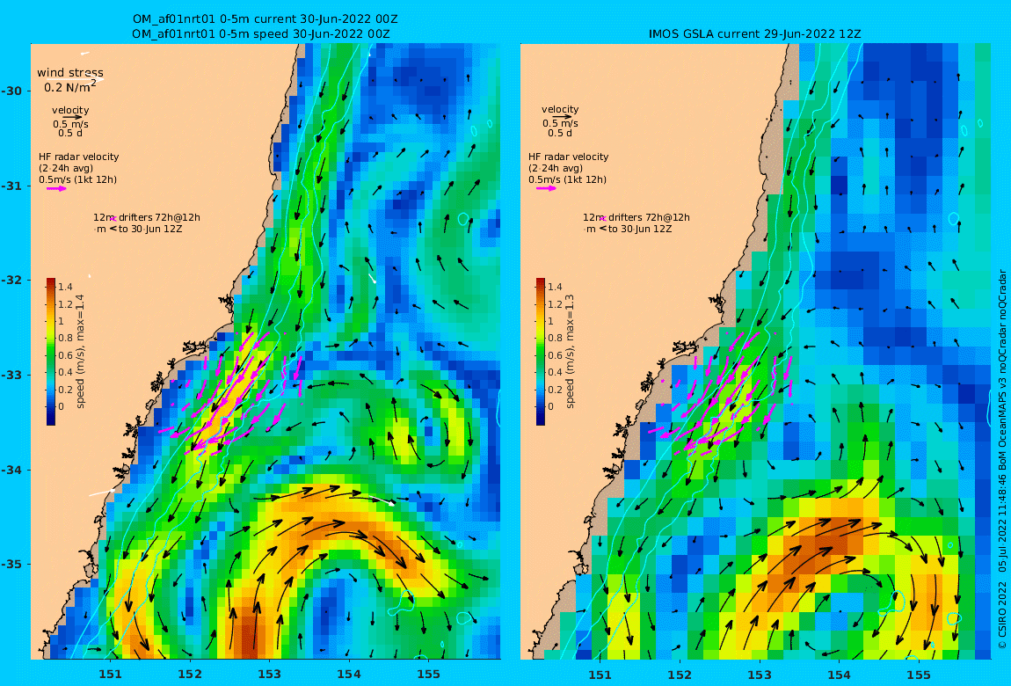The image size is (1011, 686).
Task: Click the '-35' latitude label
Action: pos(11,564)
